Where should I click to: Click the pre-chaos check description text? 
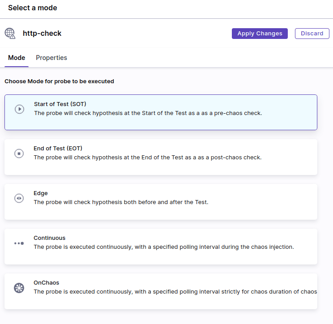148,113
